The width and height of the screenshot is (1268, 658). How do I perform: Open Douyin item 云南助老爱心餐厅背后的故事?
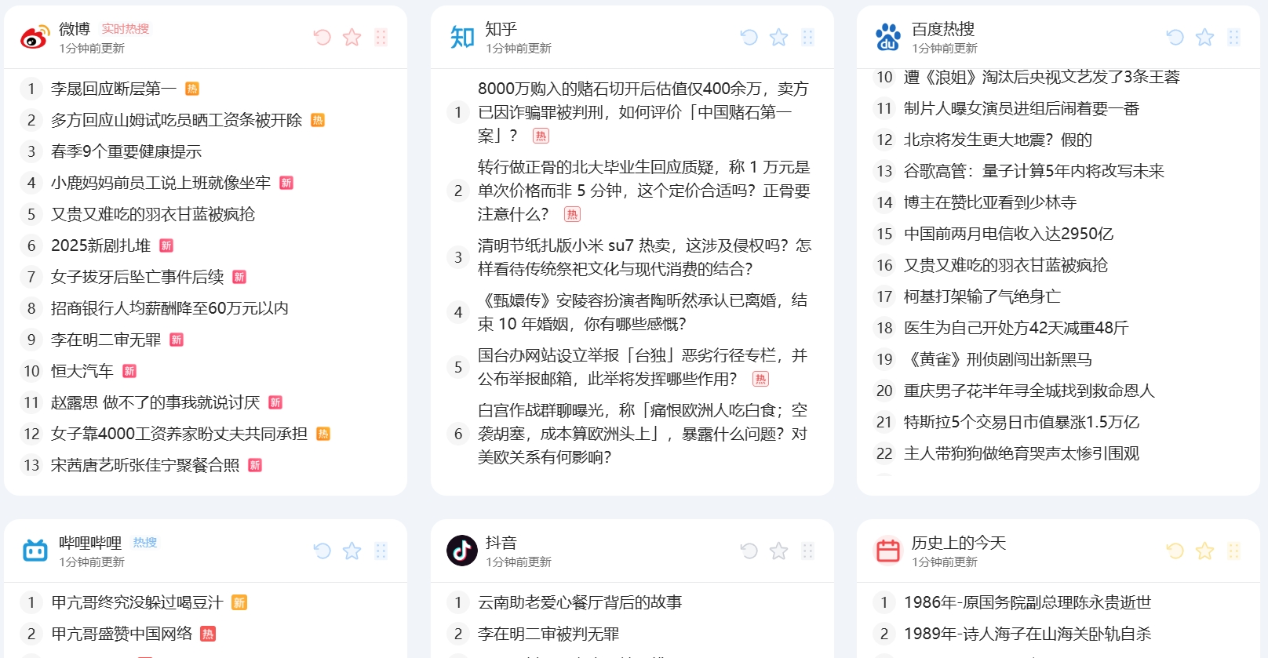click(580, 602)
